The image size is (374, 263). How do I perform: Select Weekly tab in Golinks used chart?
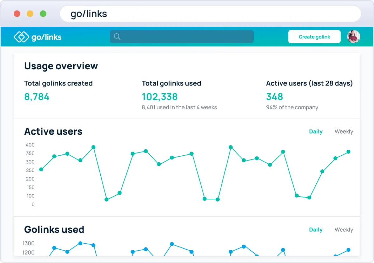coord(344,230)
